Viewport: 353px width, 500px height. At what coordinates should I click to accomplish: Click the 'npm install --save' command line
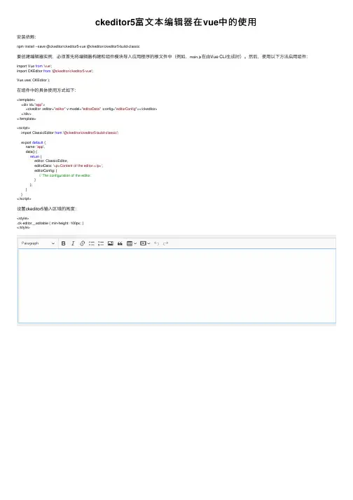tap(78, 46)
